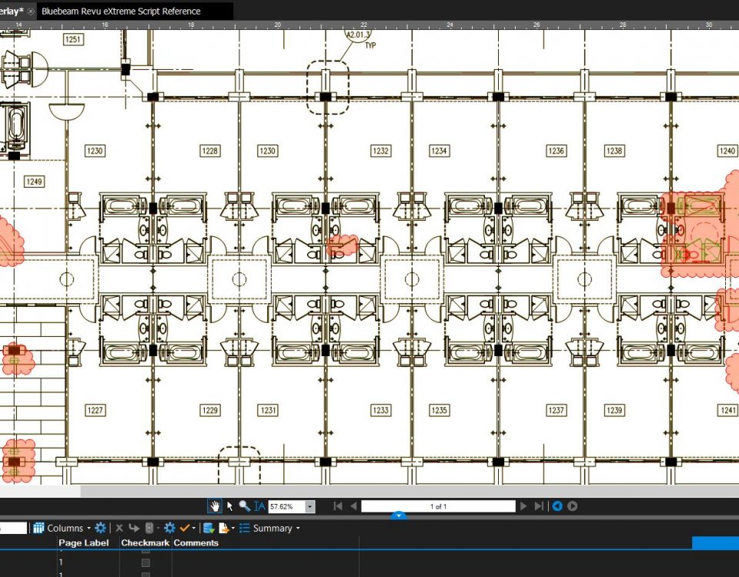
Task: Switch to Bluebeam Revu eXtreme Script Reference tab
Action: pyautogui.click(x=121, y=12)
